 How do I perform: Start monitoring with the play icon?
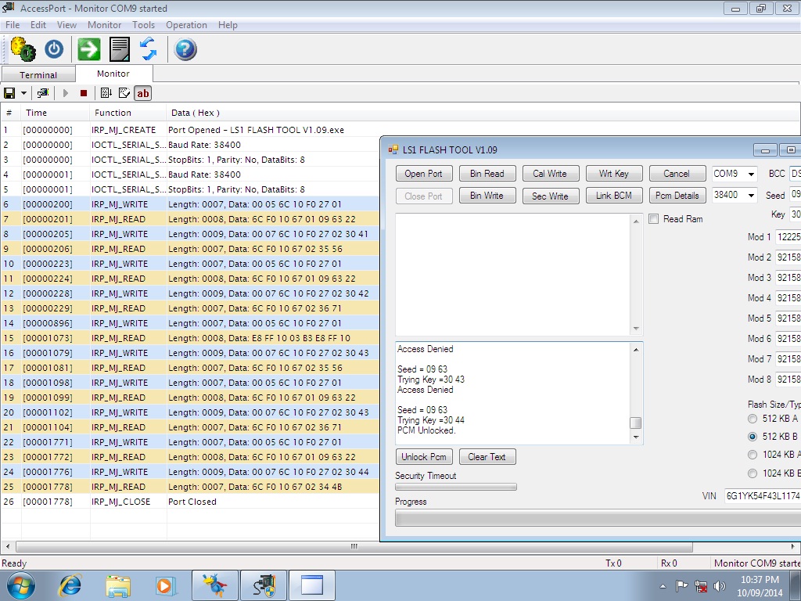coord(66,93)
